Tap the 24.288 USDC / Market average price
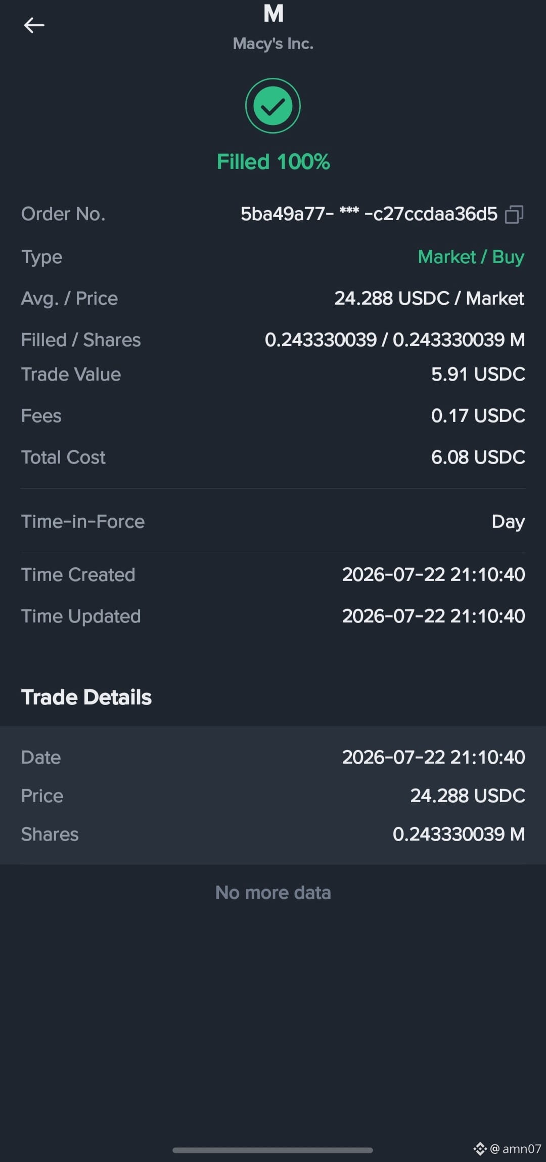 (x=429, y=299)
